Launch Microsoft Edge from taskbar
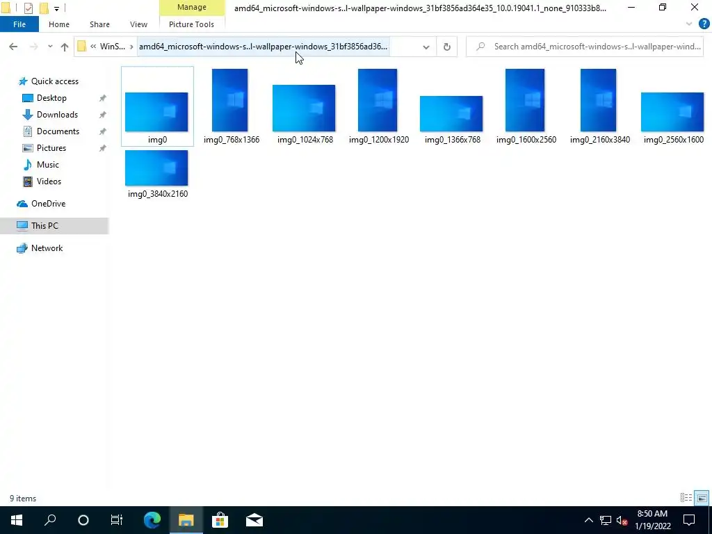 point(152,520)
